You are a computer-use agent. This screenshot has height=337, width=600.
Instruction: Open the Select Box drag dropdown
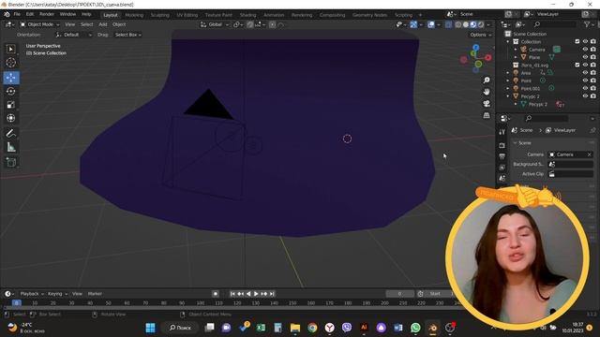tap(128, 35)
